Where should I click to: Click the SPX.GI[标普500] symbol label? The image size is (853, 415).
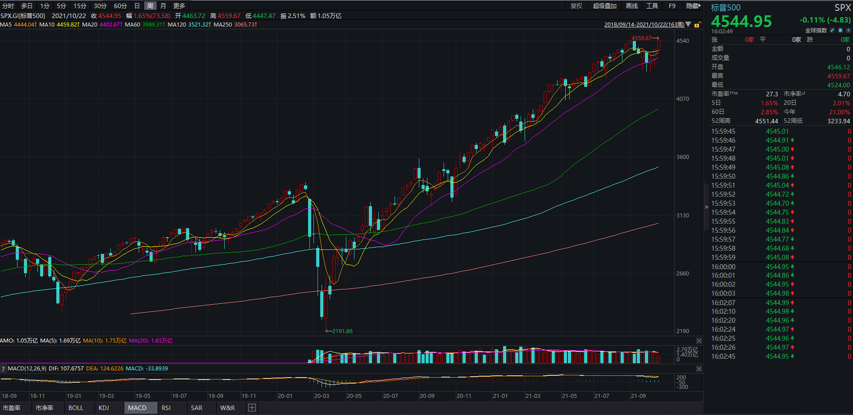[x=23, y=16]
